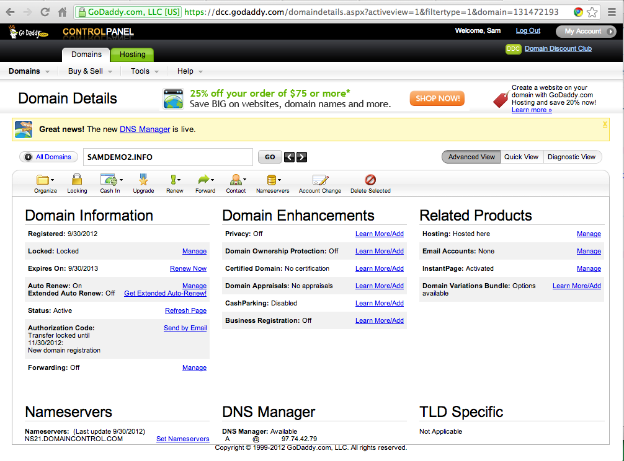Reload the page with refresh icon
The width and height of the screenshot is (624, 461).
point(45,12)
